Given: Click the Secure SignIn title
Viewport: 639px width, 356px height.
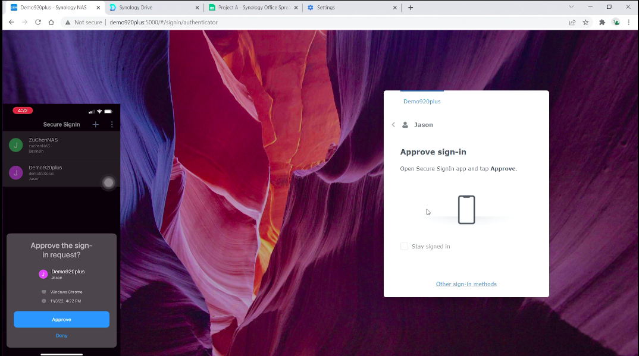Looking at the screenshot, I should tap(61, 124).
